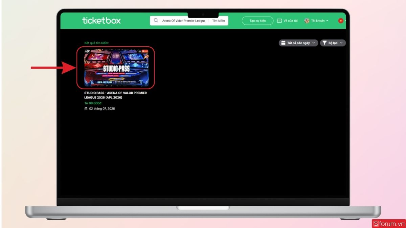This screenshot has width=406, height=228.
Task: Click the Tạo sự kiện button
Action: pos(257,21)
